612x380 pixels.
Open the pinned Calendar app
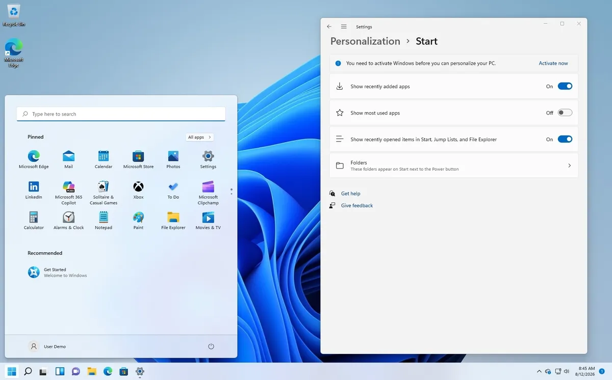pyautogui.click(x=104, y=159)
